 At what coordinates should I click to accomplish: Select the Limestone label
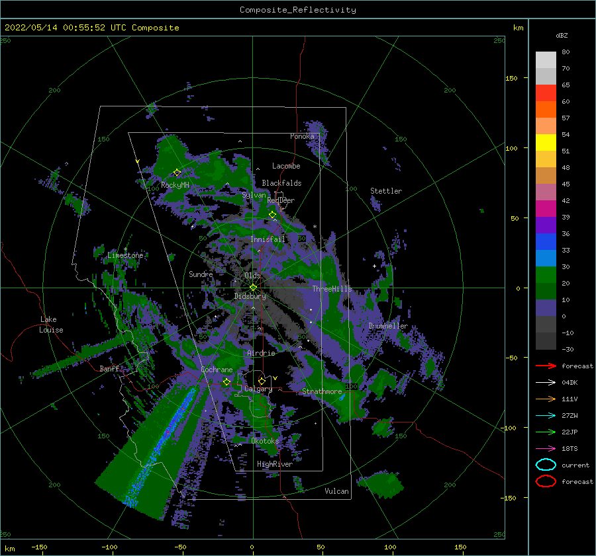[125, 255]
